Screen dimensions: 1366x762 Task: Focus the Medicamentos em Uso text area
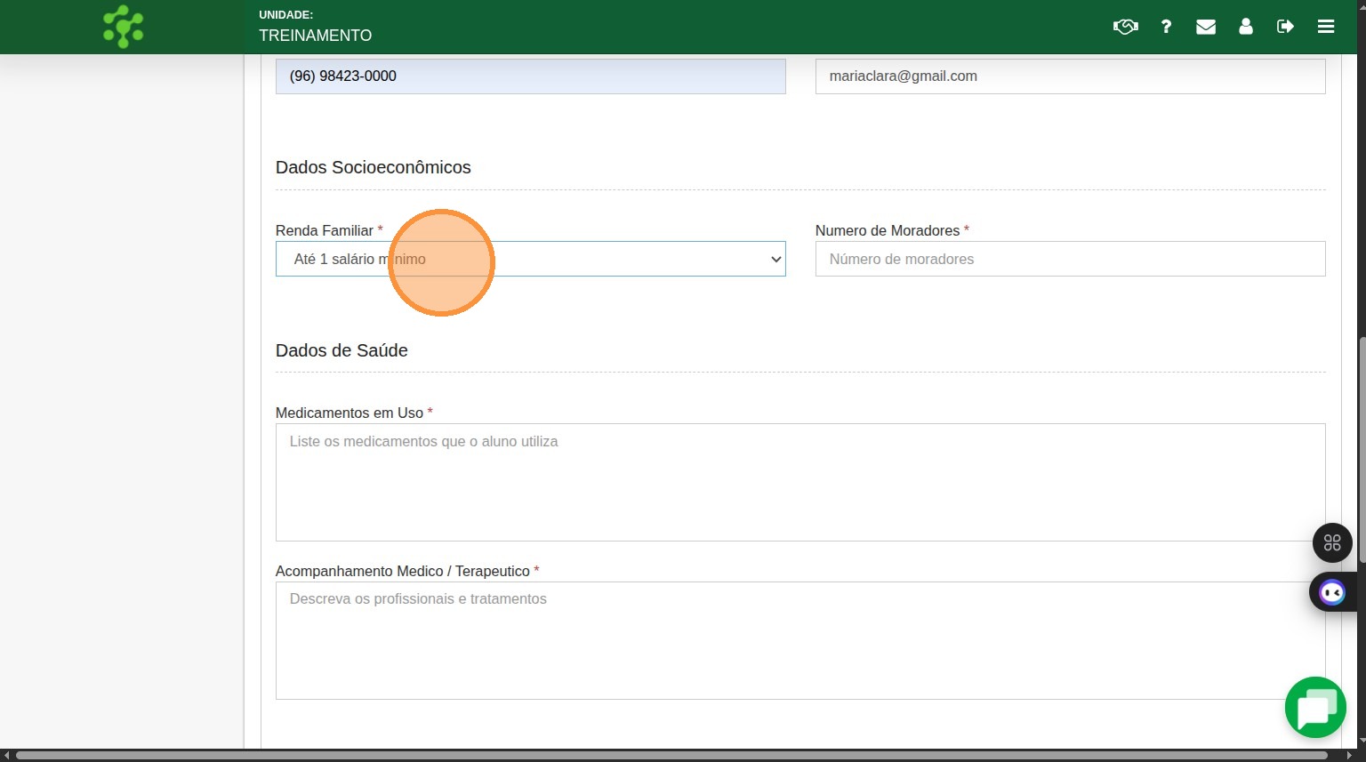(800, 482)
